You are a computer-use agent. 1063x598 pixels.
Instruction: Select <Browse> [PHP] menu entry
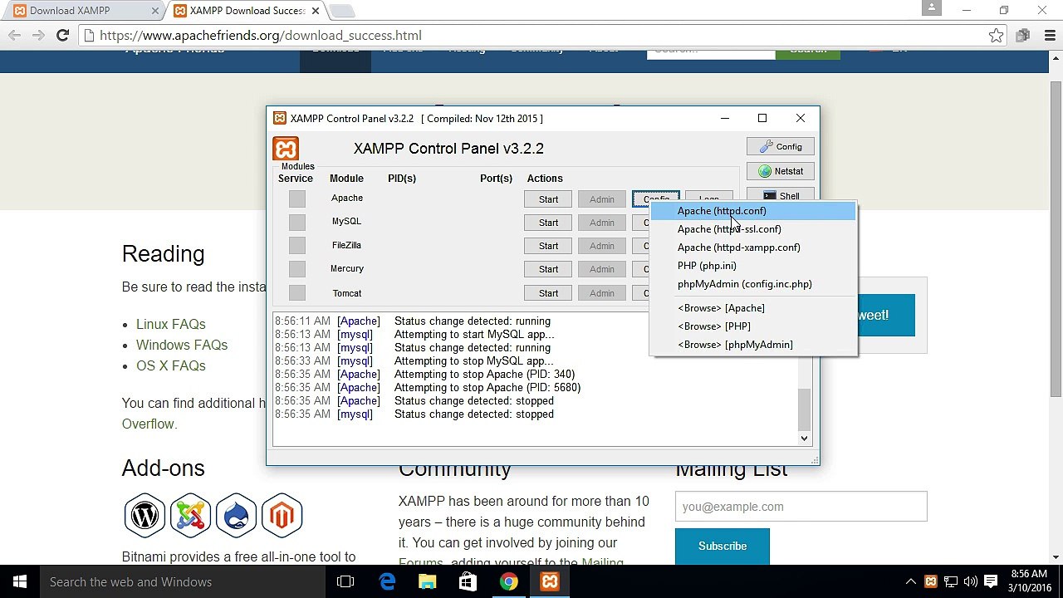point(753,326)
